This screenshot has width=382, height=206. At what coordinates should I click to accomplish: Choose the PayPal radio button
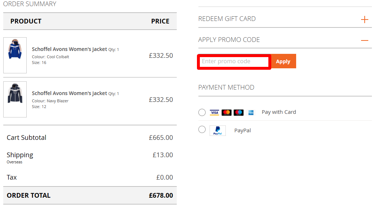click(202, 129)
